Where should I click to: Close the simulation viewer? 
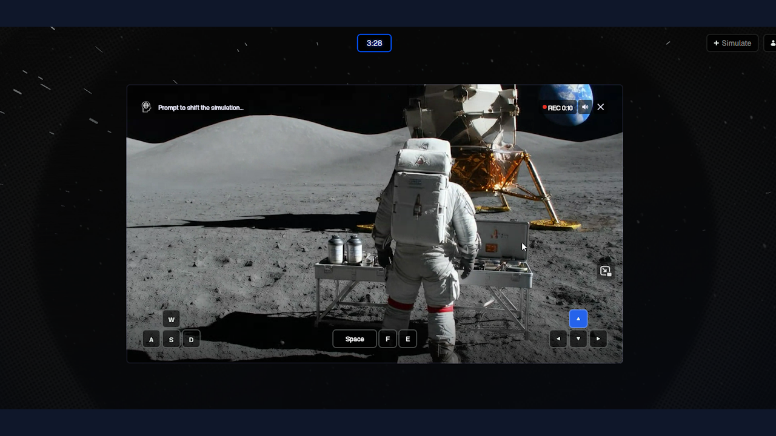point(601,107)
